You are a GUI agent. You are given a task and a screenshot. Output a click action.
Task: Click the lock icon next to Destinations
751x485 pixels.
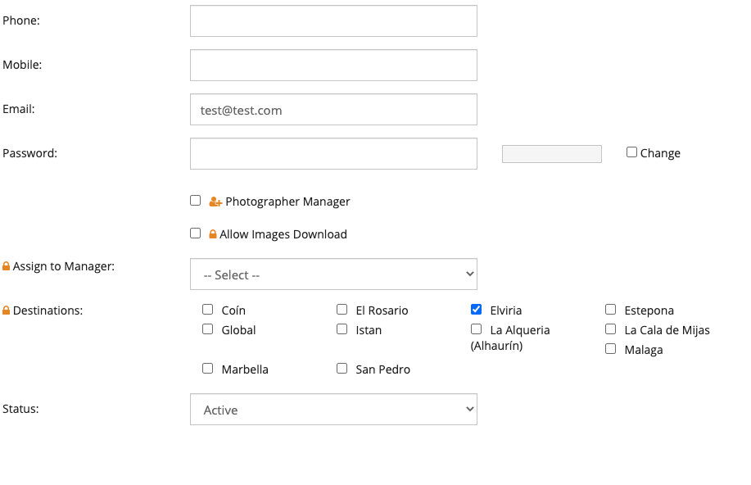click(7, 310)
